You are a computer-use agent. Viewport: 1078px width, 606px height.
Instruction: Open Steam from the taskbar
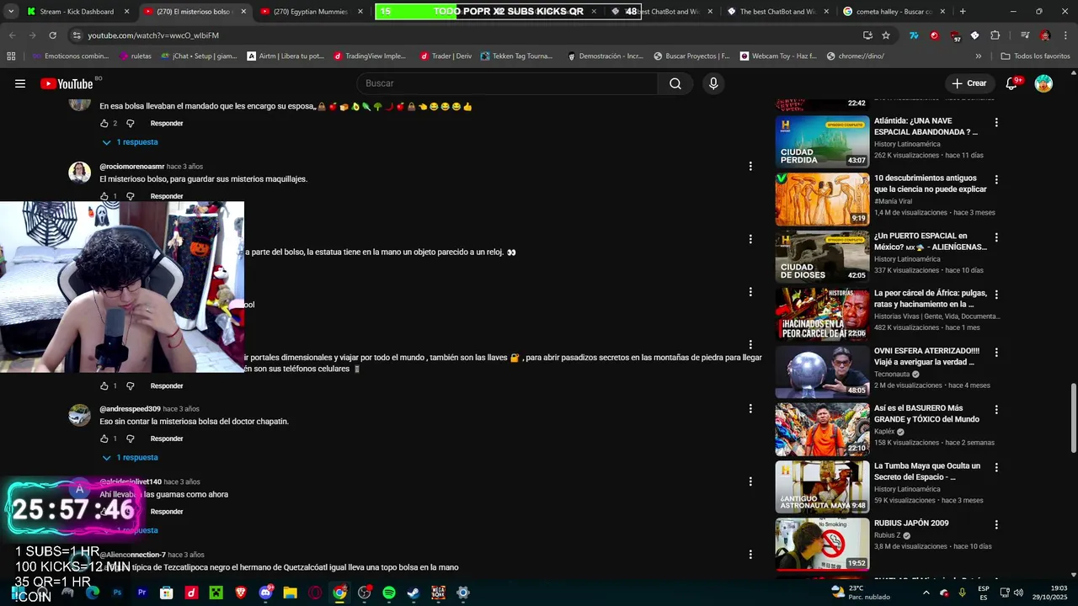click(x=414, y=593)
